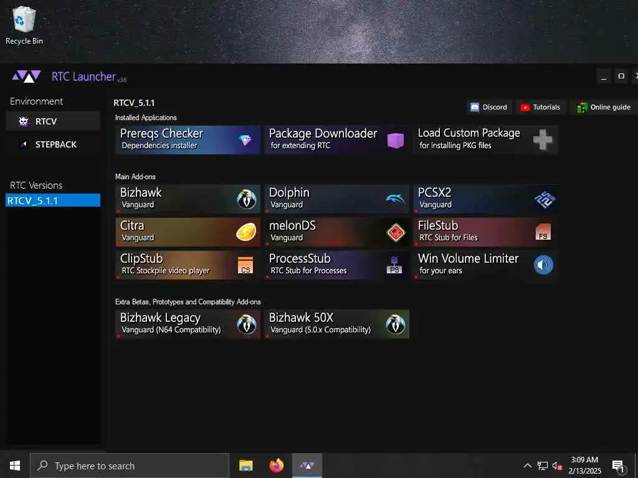
Task: Click the Bizhawk Vanguard hawk icon
Action: [247, 199]
